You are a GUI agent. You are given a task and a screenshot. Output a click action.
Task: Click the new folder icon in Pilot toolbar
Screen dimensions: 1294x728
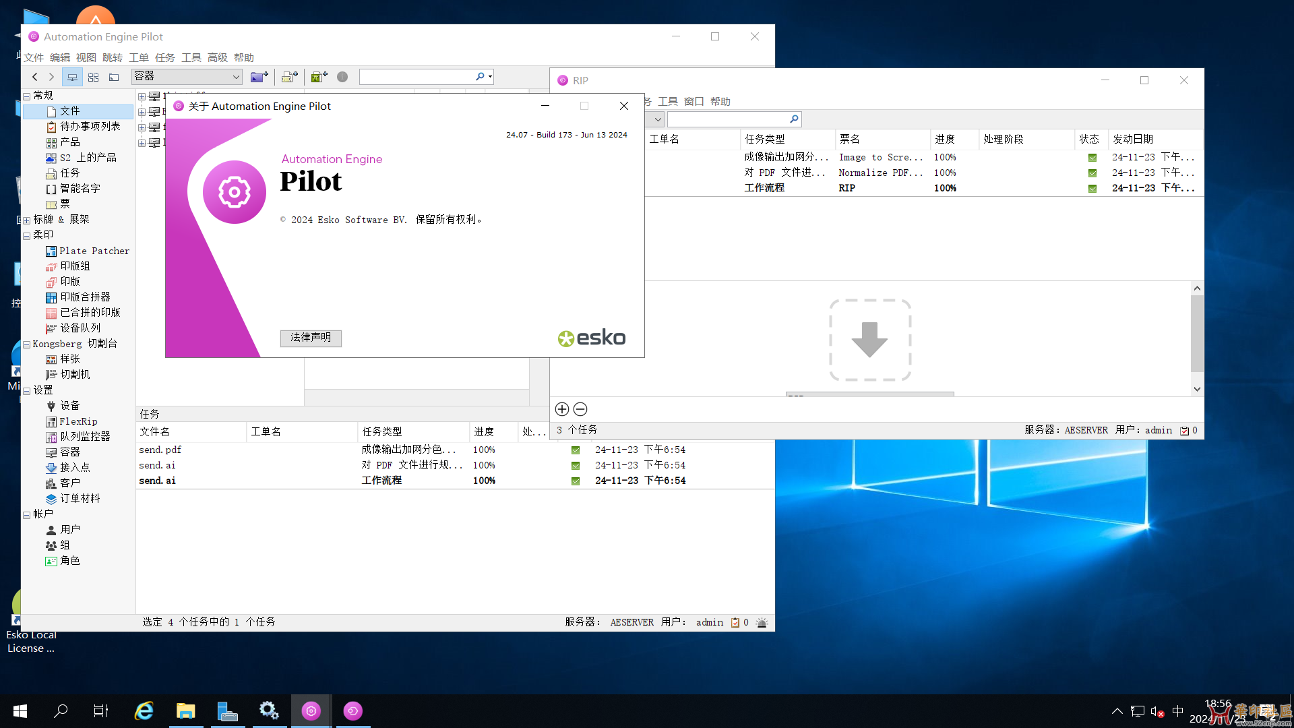[x=259, y=78]
